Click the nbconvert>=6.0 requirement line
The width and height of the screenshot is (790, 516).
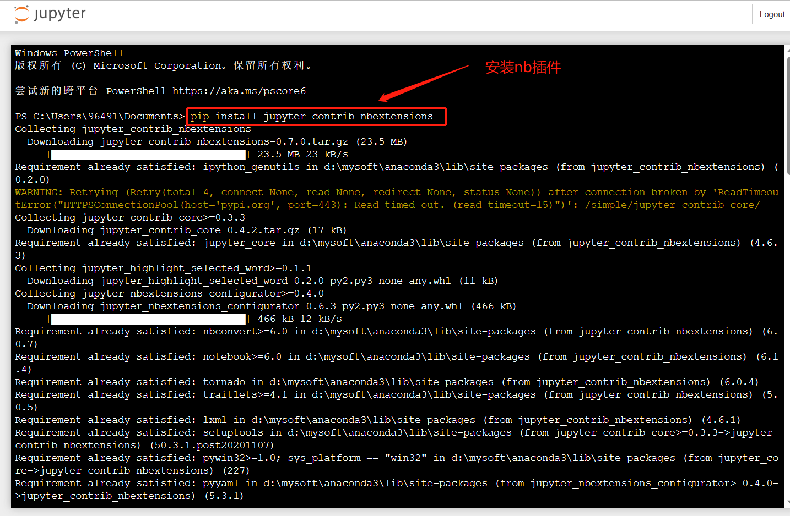point(397,337)
